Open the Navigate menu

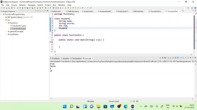32,5
